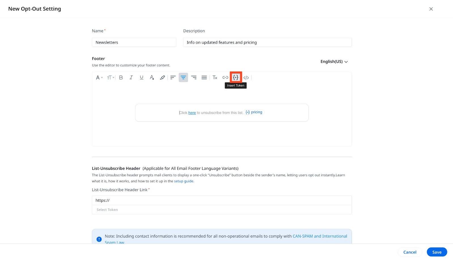Insert a hyperlink
The image size is (453, 260).
point(225,78)
